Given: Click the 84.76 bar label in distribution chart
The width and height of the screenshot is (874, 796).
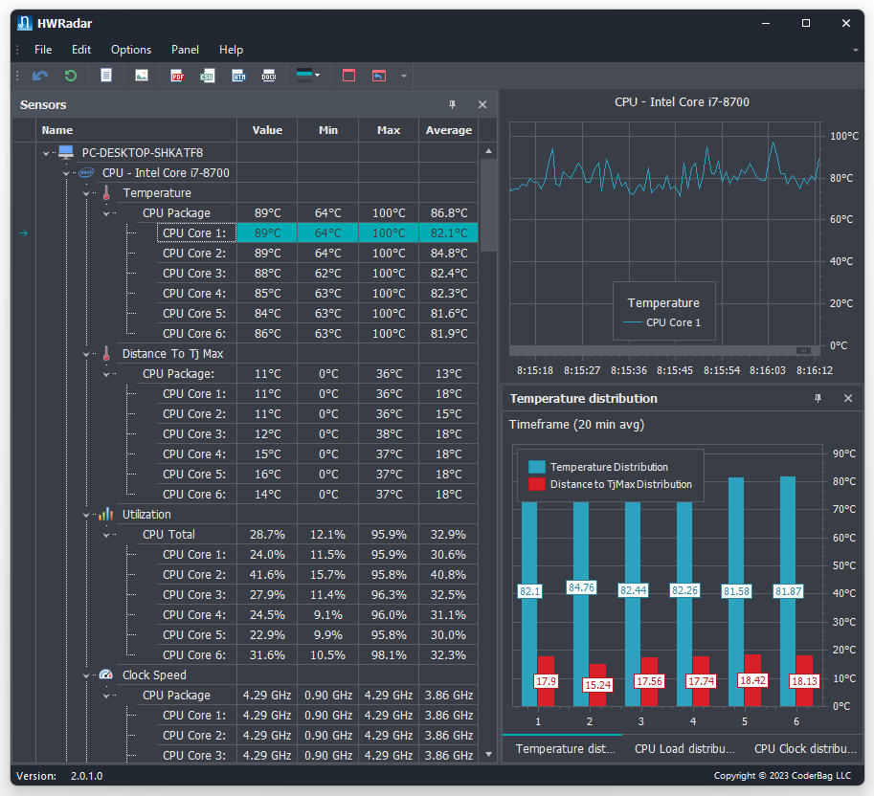Looking at the screenshot, I should click(x=581, y=587).
